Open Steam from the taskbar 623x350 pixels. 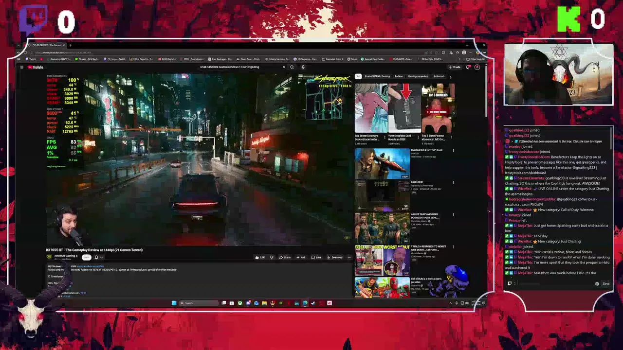pos(313,303)
